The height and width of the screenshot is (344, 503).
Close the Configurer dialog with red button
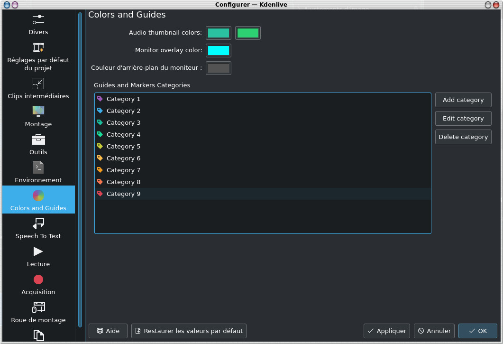(x=496, y=5)
